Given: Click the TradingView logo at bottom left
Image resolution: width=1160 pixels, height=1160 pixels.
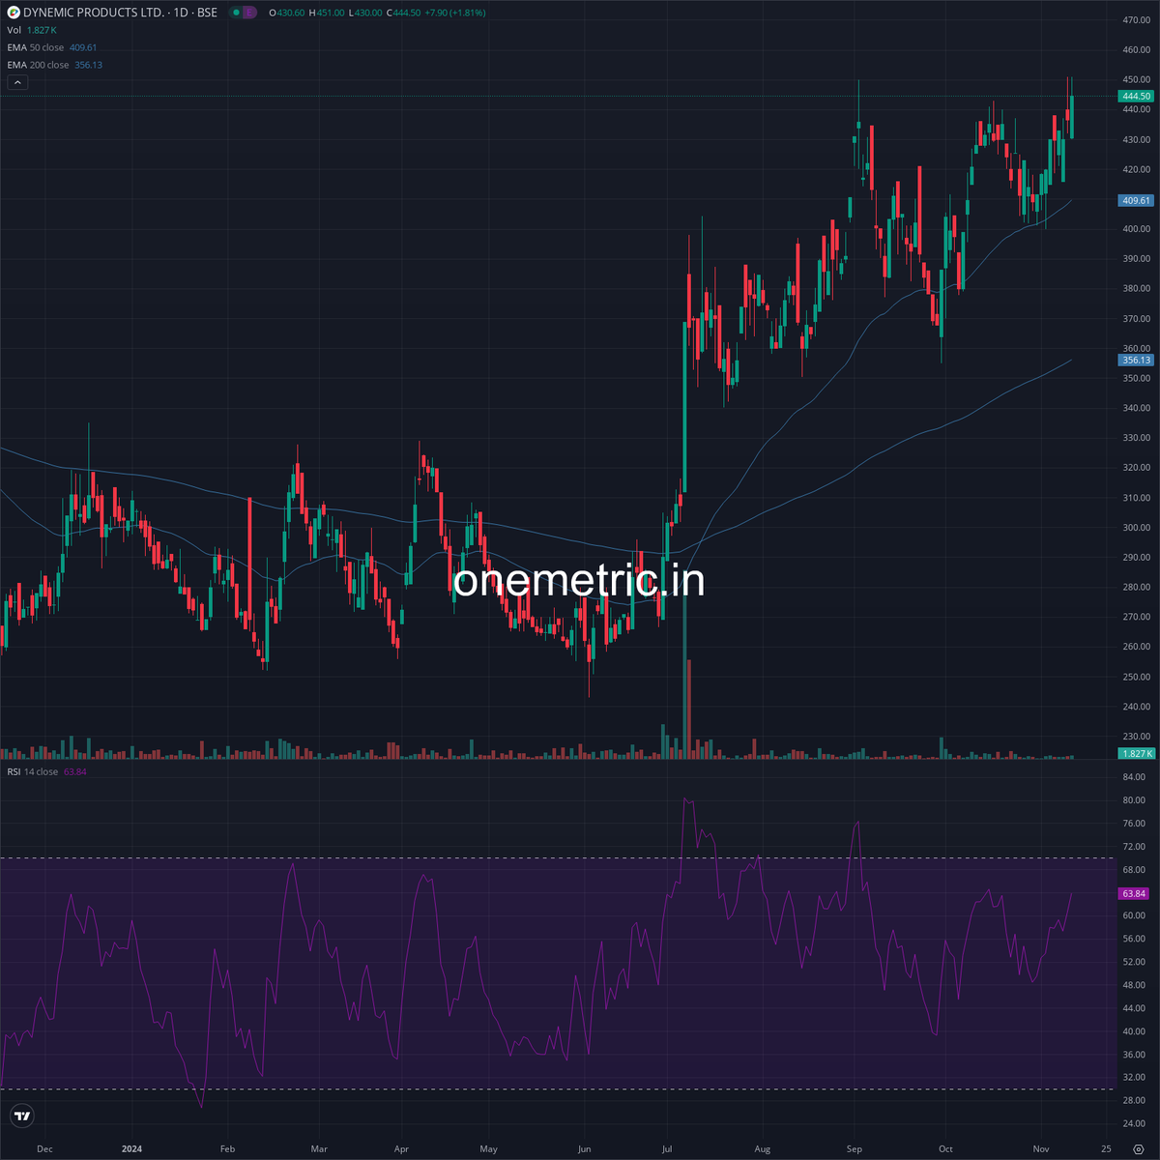Looking at the screenshot, I should tap(23, 1116).
